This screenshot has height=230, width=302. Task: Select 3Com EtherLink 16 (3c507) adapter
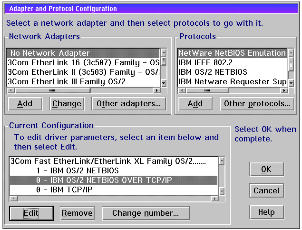tap(83, 62)
